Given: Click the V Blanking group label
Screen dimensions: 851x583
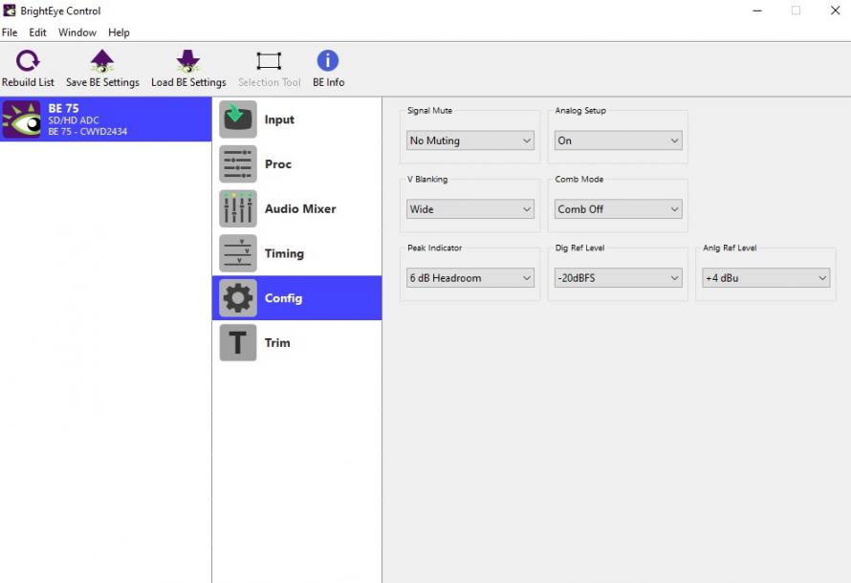Looking at the screenshot, I should point(427,179).
